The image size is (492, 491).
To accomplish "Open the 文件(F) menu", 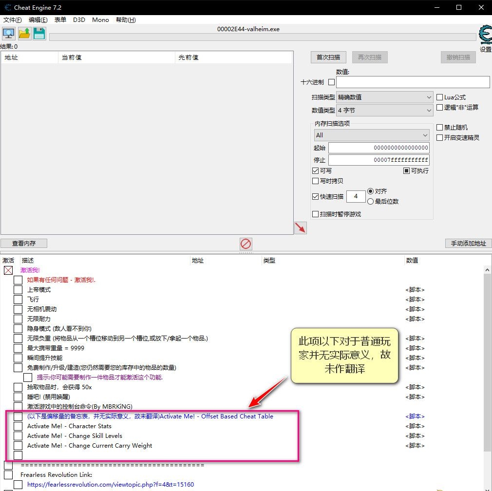I will coord(12,20).
